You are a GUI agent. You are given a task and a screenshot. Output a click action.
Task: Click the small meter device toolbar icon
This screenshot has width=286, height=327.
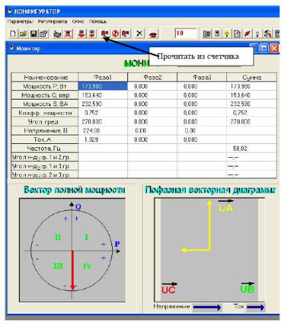[217, 34]
